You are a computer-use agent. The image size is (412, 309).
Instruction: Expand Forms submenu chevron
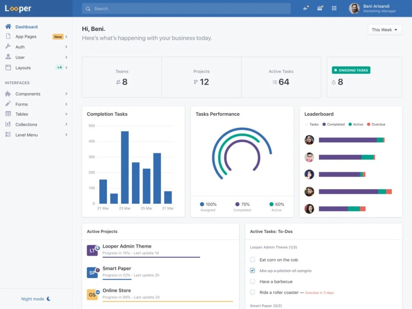pos(66,104)
